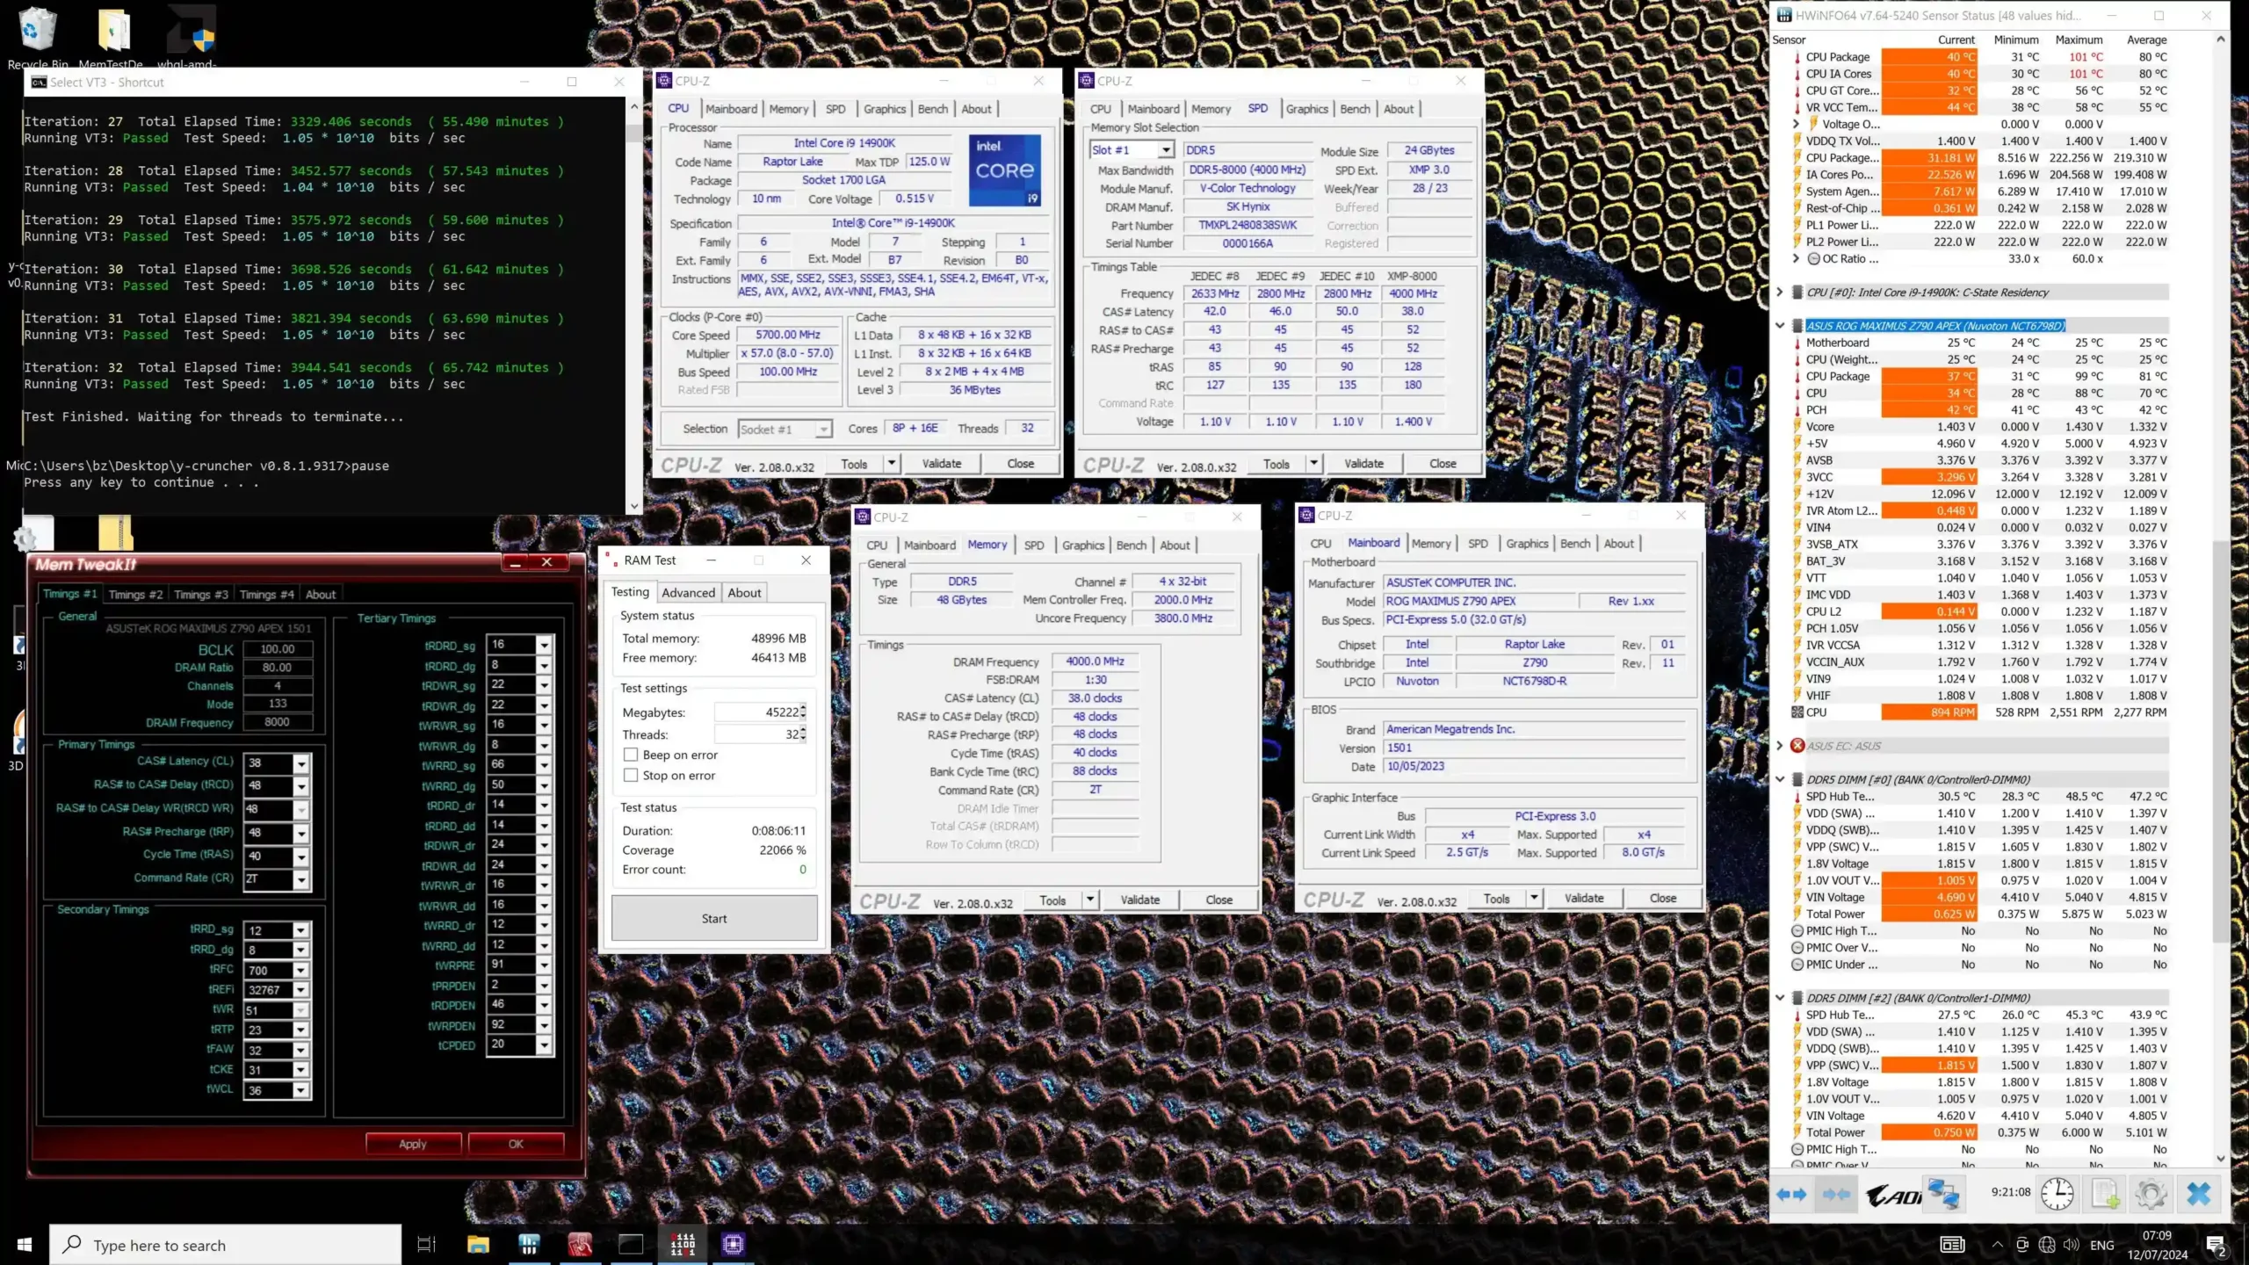Click the HWiNFO clock reset icon
This screenshot has width=2249, height=1265.
2057,1195
